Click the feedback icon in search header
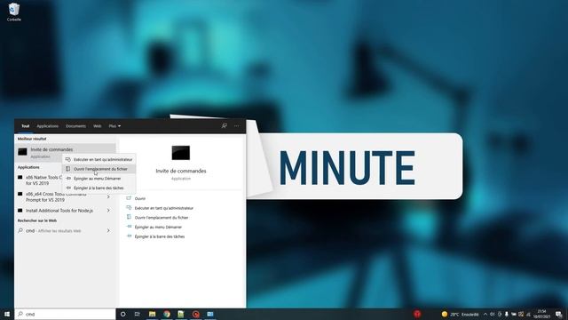568x320 pixels. [x=225, y=126]
